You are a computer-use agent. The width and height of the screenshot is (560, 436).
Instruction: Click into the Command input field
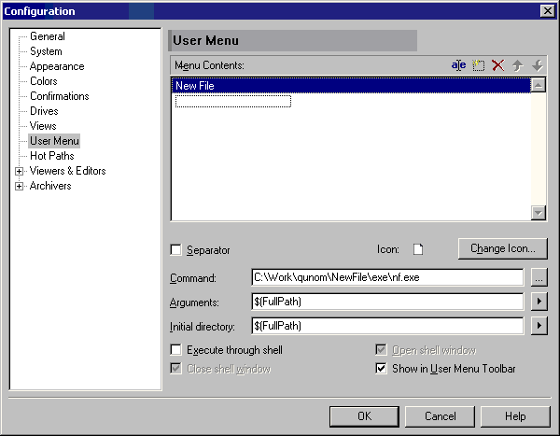point(387,277)
